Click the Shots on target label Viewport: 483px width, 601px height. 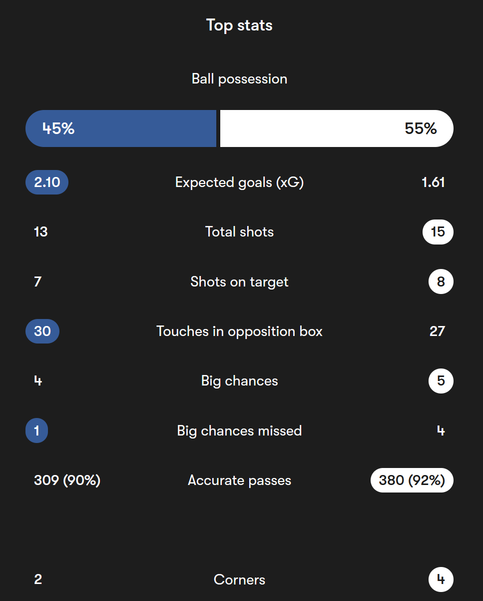coord(239,281)
